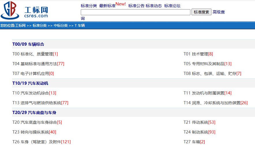Click the 工标网 csres.com logo
This screenshot has width=255, height=145.
tap(25, 11)
